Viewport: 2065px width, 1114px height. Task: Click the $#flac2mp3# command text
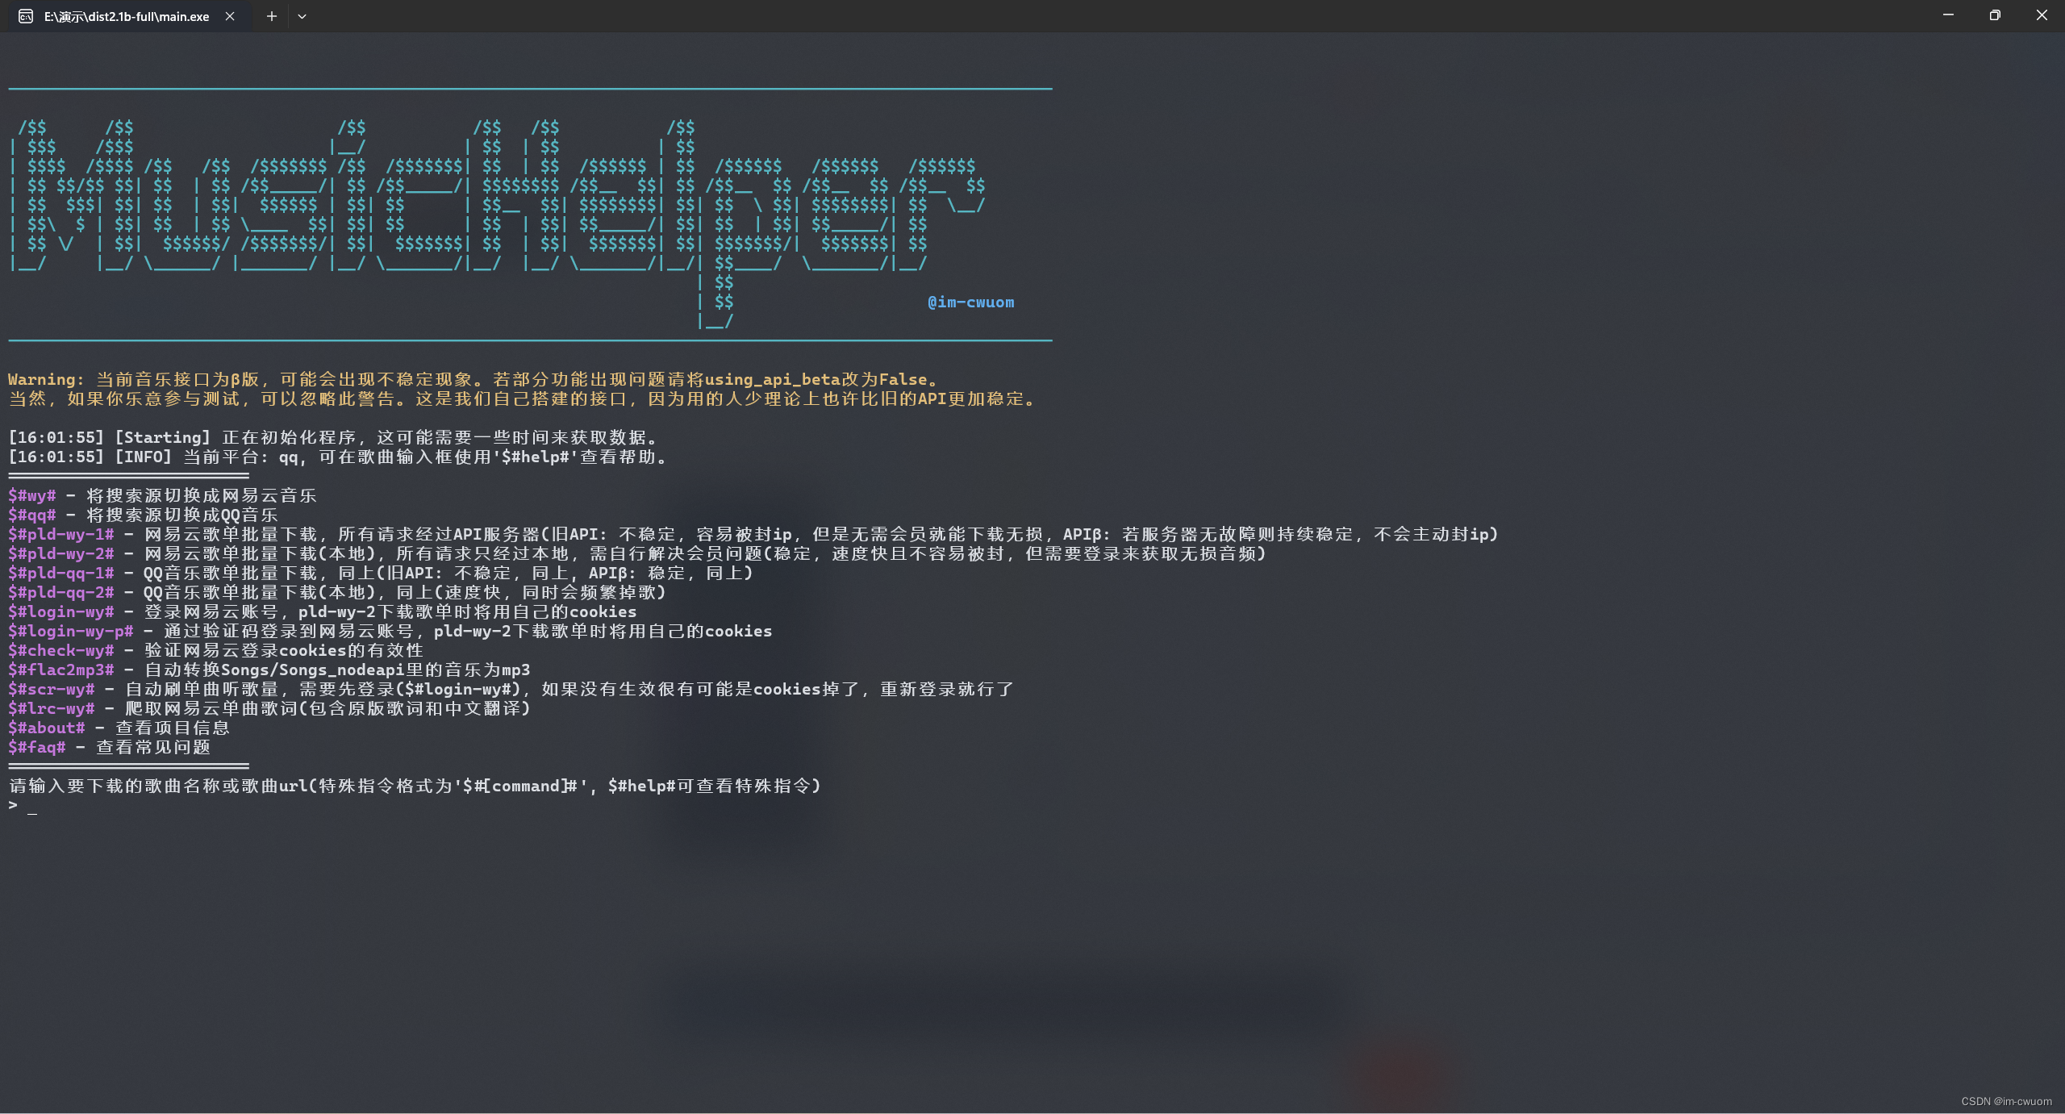[61, 670]
